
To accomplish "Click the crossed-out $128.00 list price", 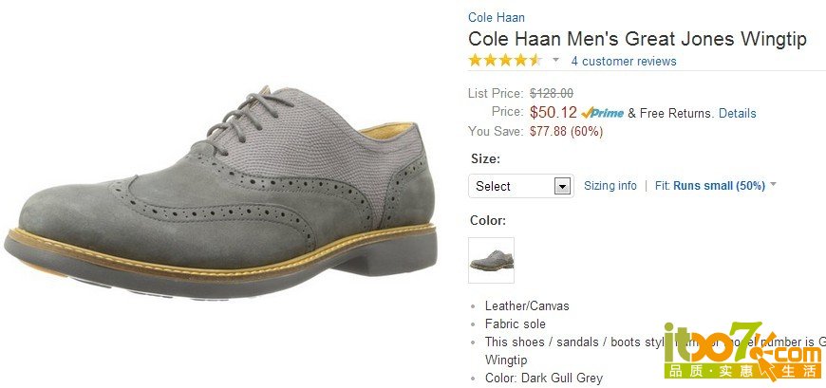I will [552, 94].
